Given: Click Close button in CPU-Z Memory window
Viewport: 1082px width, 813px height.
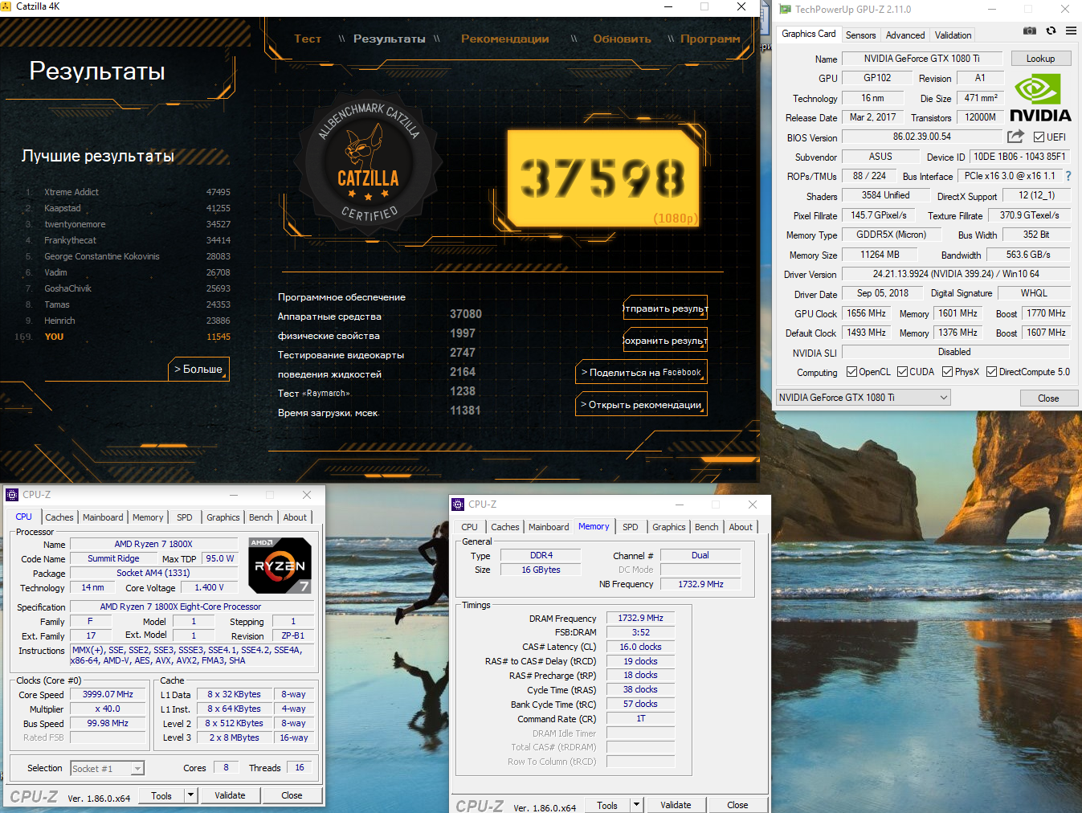Looking at the screenshot, I should [737, 805].
